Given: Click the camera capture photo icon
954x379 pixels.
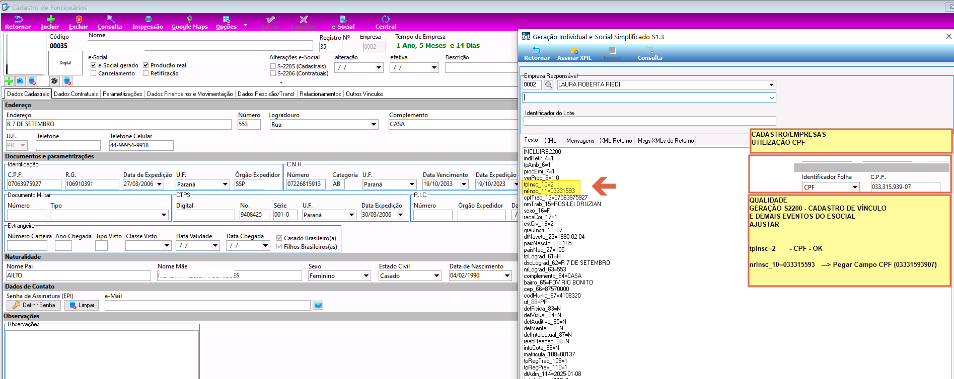Looking at the screenshot, I should pyautogui.click(x=20, y=81).
